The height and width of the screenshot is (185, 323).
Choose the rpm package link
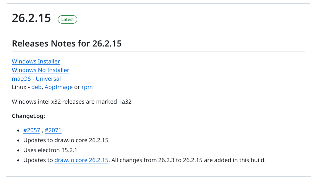tap(87, 87)
